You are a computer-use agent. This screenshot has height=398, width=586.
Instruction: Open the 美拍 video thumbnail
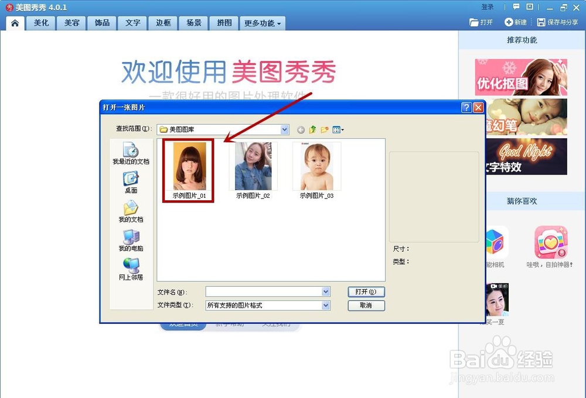497,300
